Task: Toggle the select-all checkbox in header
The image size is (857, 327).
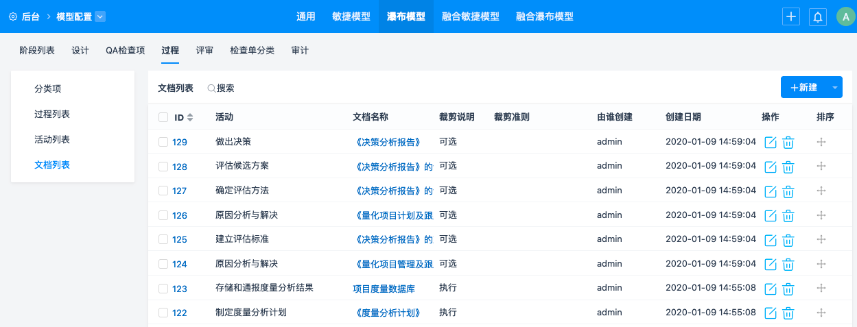Action: point(163,117)
